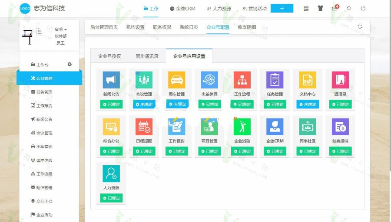Select 后台管理 in the sidebar
The width and height of the screenshot is (391, 222).
(50, 78)
